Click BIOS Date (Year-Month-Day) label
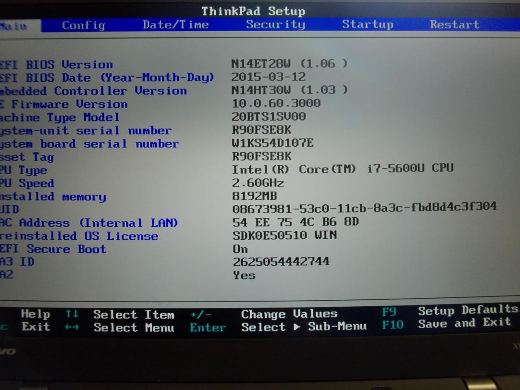520x390 pixels. 107,77
